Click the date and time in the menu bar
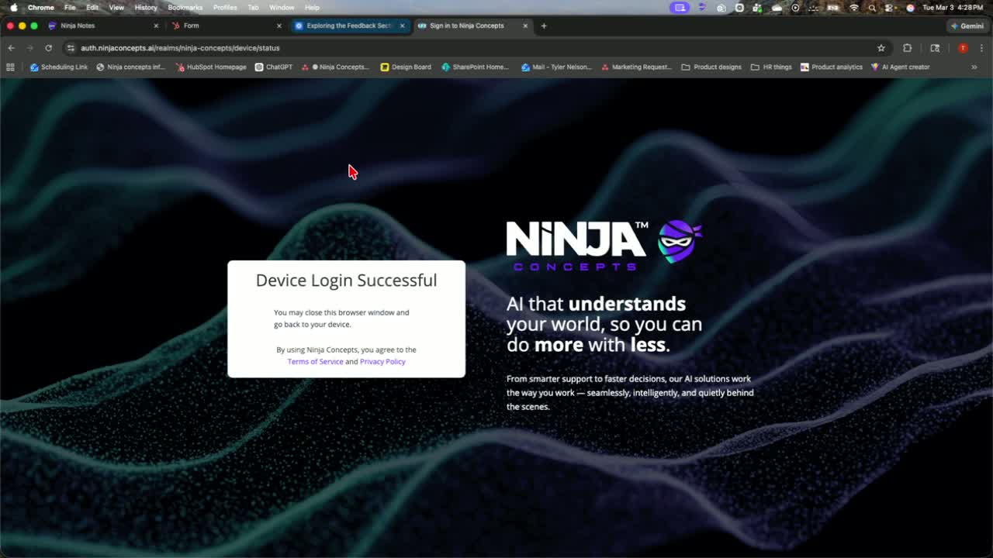993x558 pixels. coord(953,7)
